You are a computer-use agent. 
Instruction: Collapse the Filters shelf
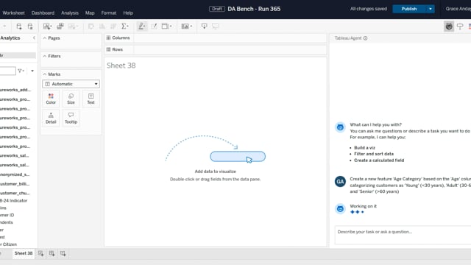(x=45, y=56)
